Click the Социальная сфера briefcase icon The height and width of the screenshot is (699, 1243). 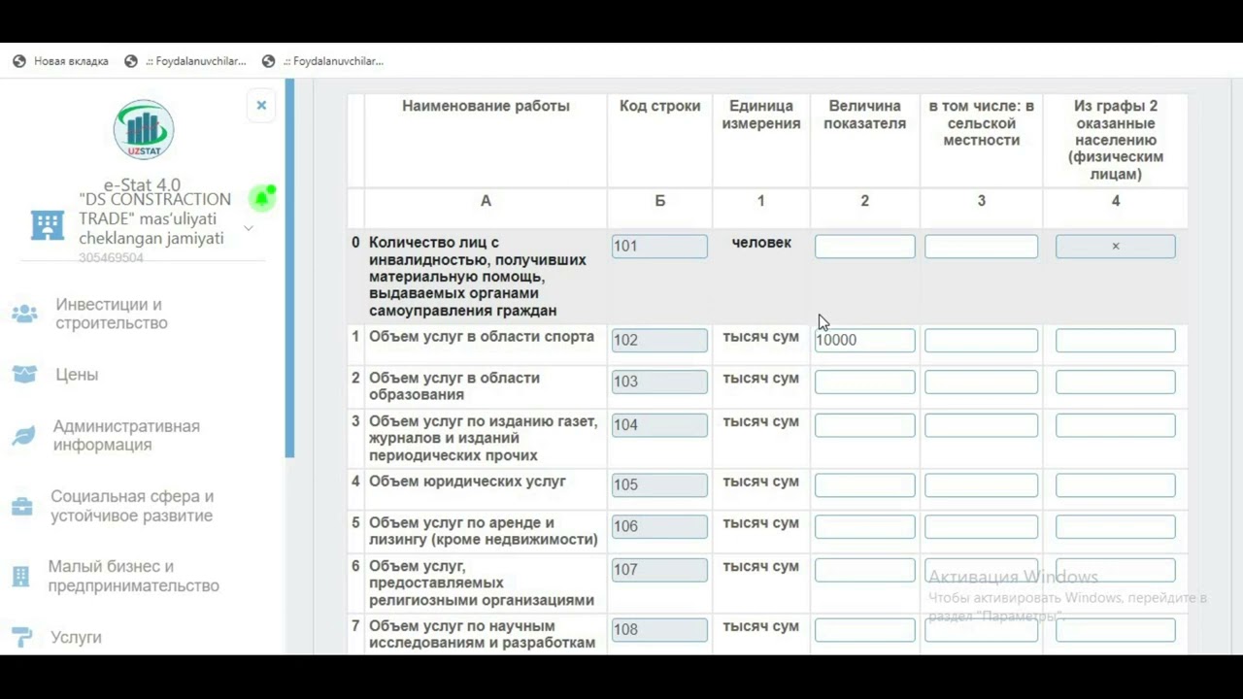[x=21, y=506]
